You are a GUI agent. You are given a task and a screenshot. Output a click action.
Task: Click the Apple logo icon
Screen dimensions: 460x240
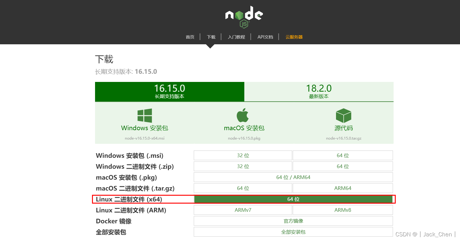(x=243, y=115)
